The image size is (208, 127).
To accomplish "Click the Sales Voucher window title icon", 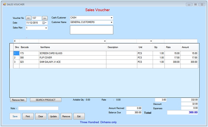I will 4,4.
